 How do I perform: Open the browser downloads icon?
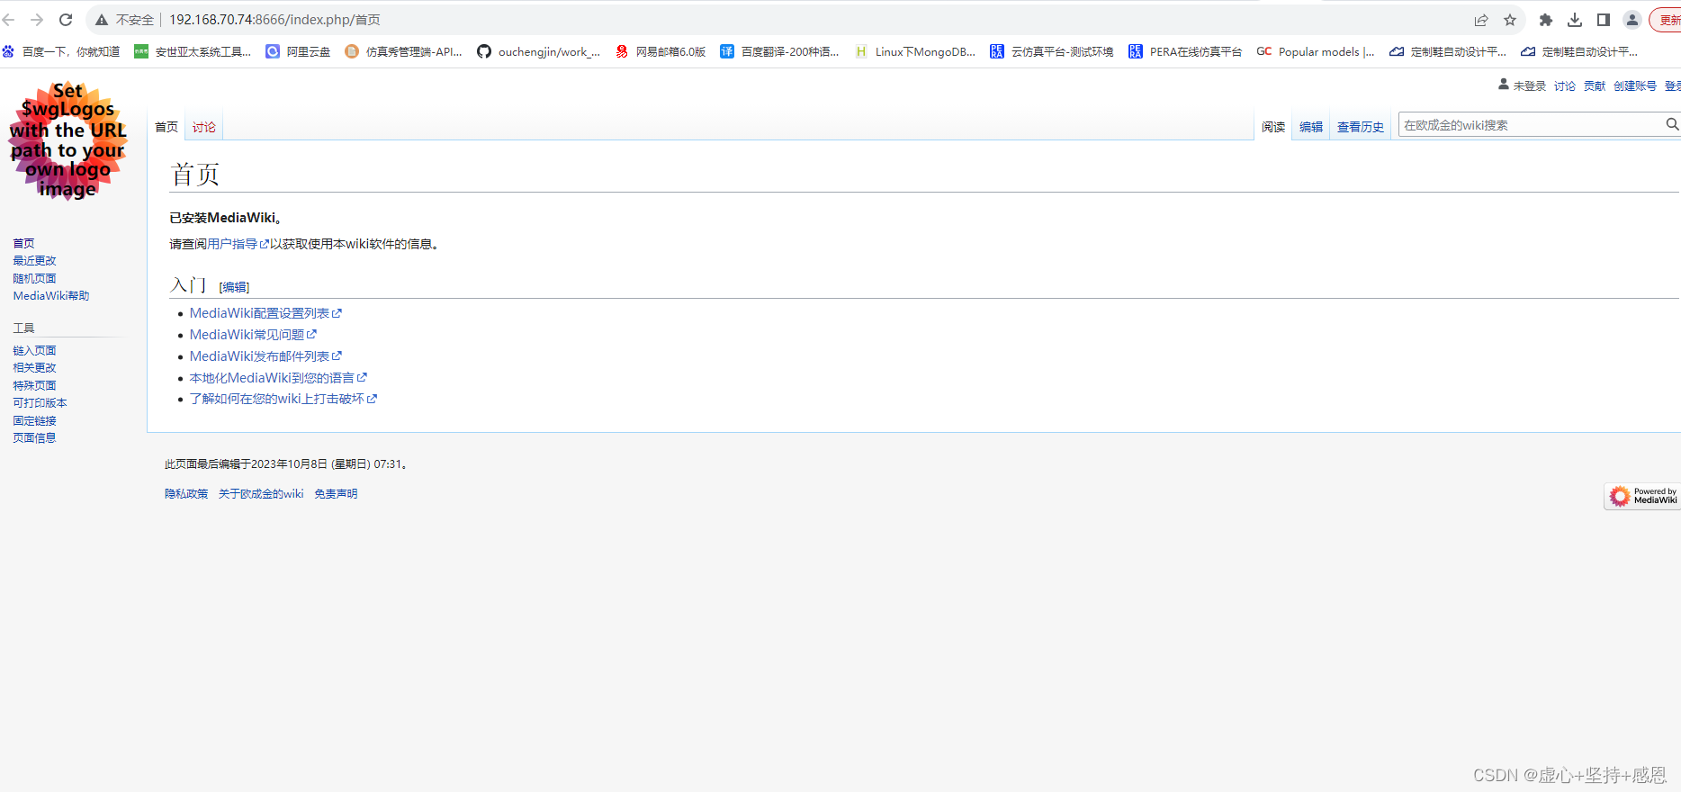click(1575, 20)
